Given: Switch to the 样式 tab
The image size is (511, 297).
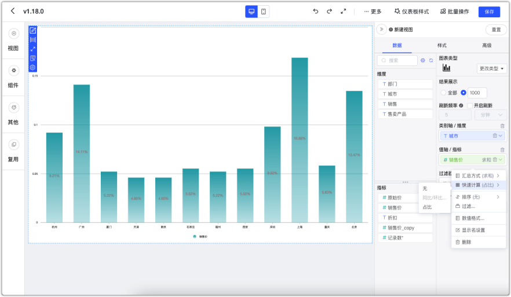Looking at the screenshot, I should point(442,45).
